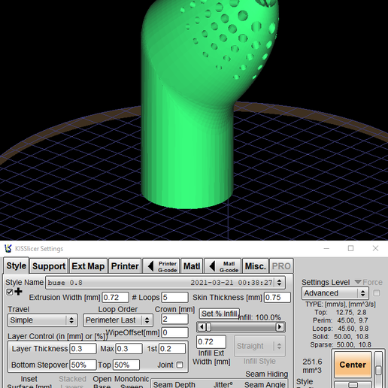The height and width of the screenshot is (388, 388).
Task: Click the '251.6 mm^3' volume text
Action: pos(312,366)
